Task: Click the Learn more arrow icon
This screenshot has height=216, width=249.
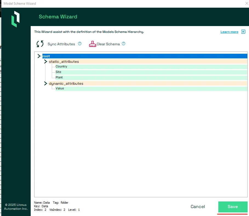Action: tap(243, 32)
